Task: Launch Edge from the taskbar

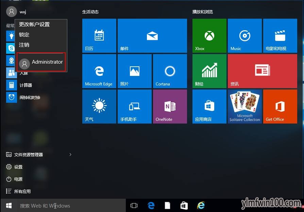Action: [x=151, y=206]
